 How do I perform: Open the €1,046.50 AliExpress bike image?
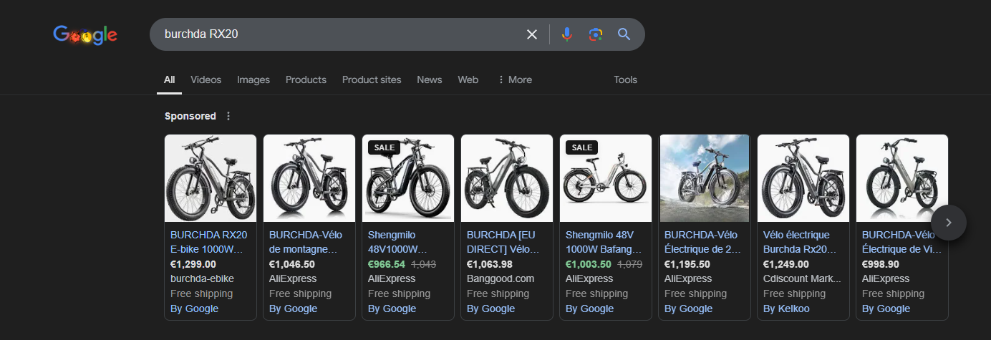tap(309, 178)
